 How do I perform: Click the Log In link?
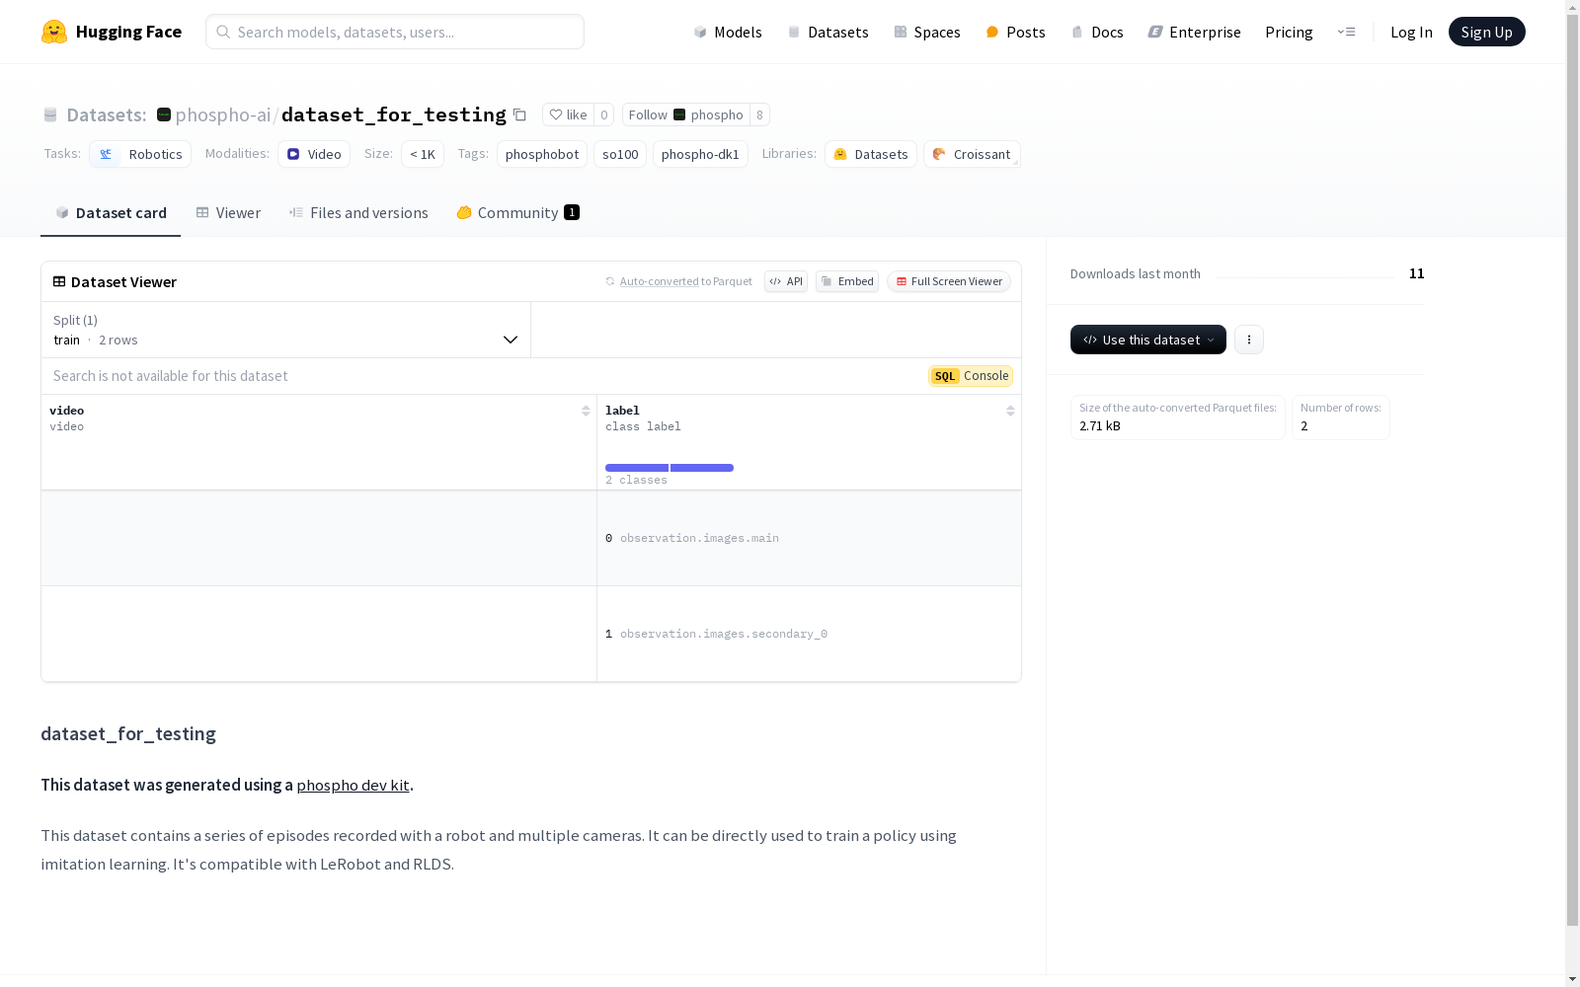click(x=1411, y=32)
